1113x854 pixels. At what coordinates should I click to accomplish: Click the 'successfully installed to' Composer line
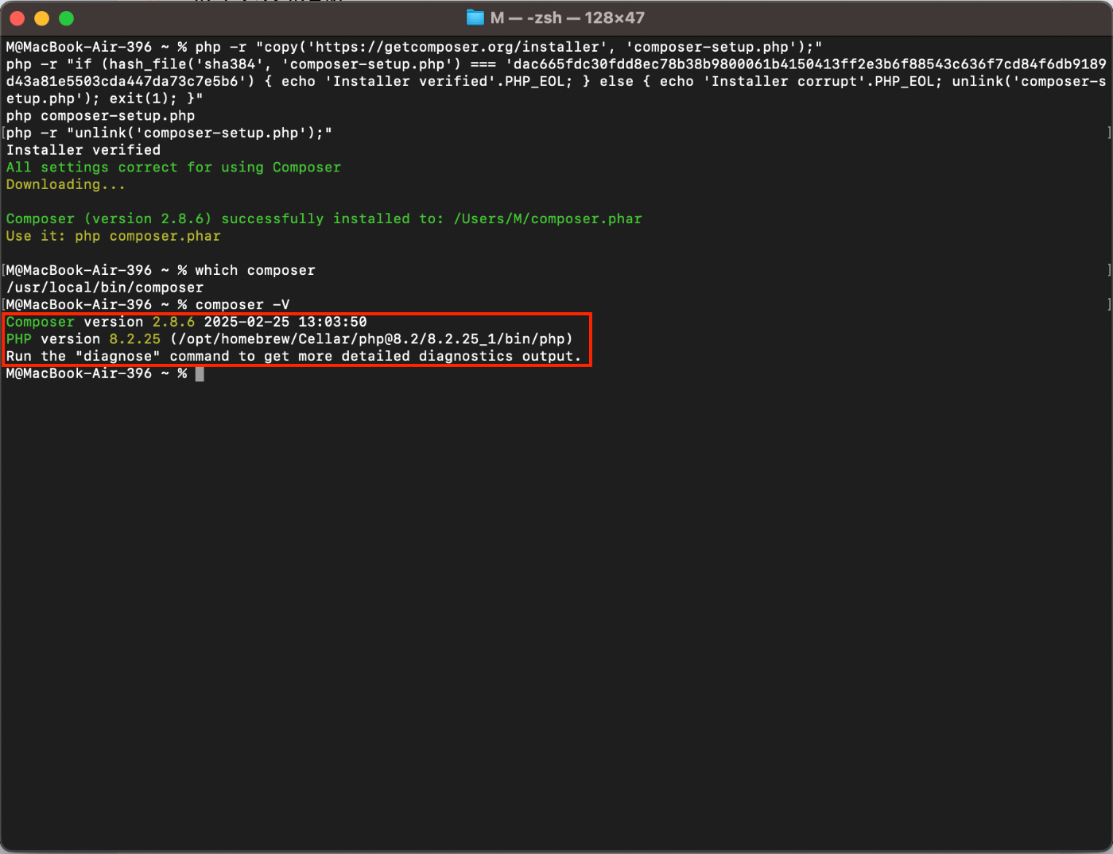click(x=324, y=218)
